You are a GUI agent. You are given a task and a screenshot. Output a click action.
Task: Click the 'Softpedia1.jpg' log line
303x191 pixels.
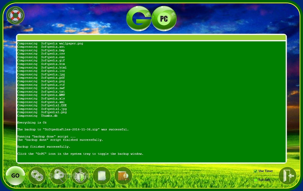[x=42, y=109]
